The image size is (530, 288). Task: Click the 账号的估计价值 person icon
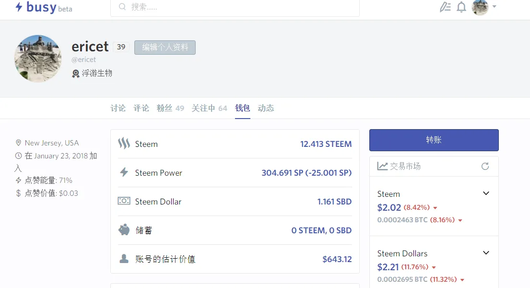click(124, 259)
